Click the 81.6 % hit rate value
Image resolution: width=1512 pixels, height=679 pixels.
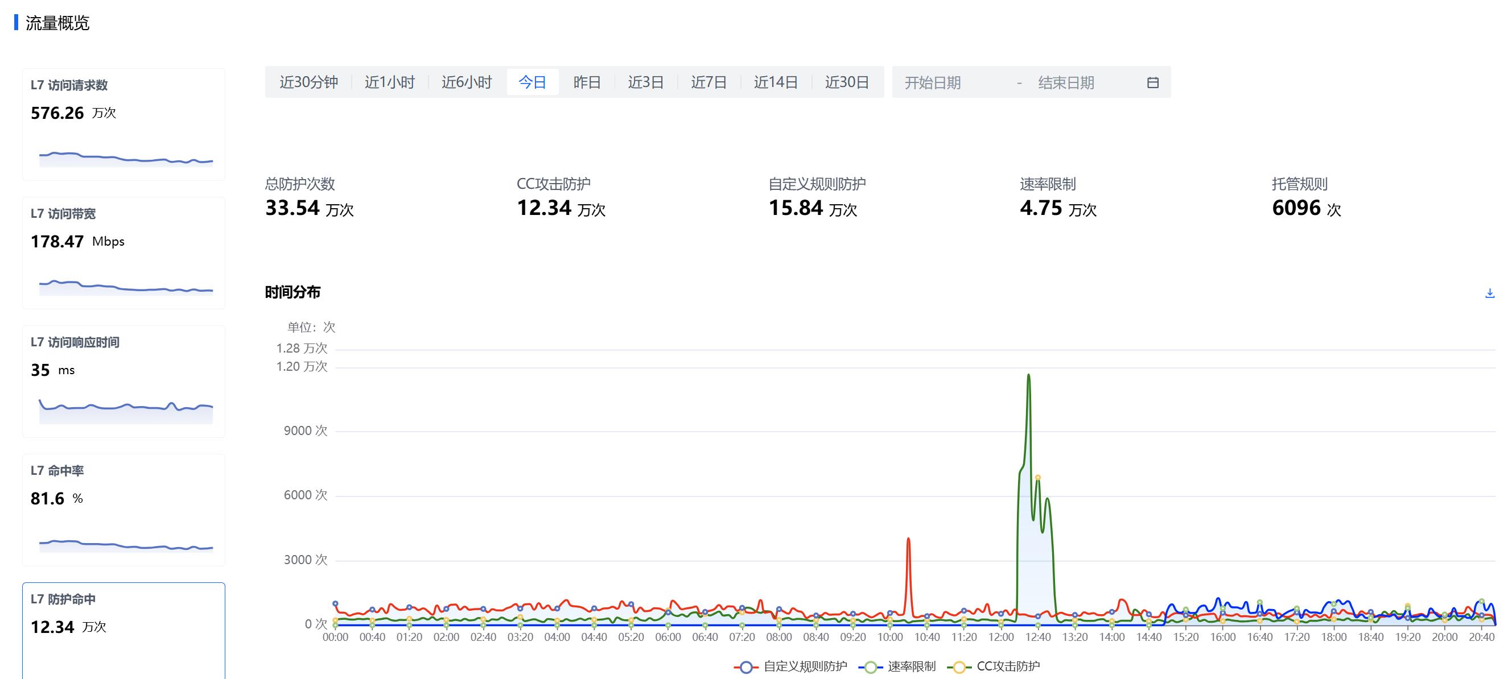(56, 499)
